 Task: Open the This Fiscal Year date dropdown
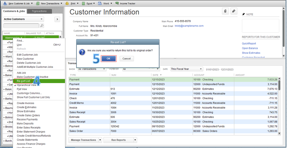[x=187, y=69]
